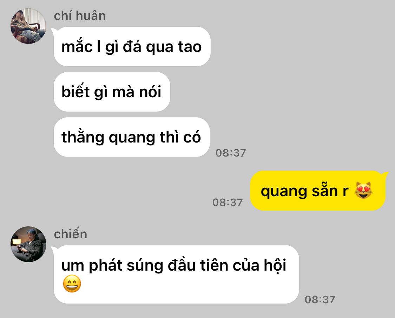The image size is (395, 318).
Task: Tap 08:37 timestamp beside 'thằng quang thì có'
Action: coord(230,153)
